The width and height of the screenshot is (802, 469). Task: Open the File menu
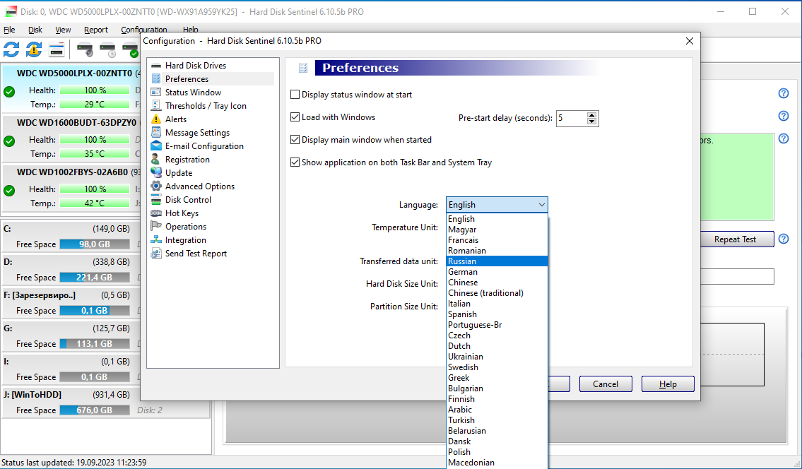point(9,30)
